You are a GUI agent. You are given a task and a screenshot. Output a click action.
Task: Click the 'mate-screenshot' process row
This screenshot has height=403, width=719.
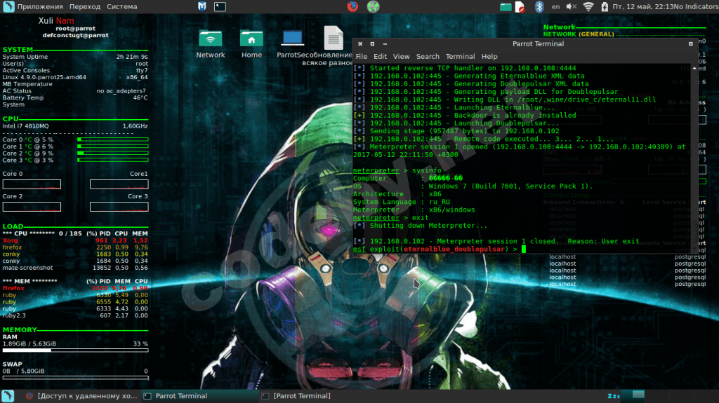tap(75, 268)
